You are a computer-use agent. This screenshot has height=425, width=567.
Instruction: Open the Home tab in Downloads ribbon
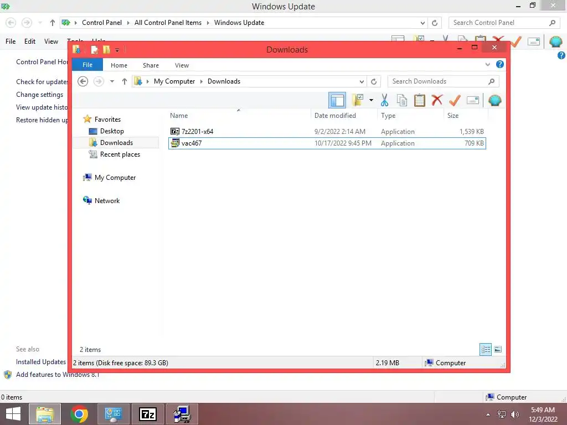pyautogui.click(x=119, y=65)
